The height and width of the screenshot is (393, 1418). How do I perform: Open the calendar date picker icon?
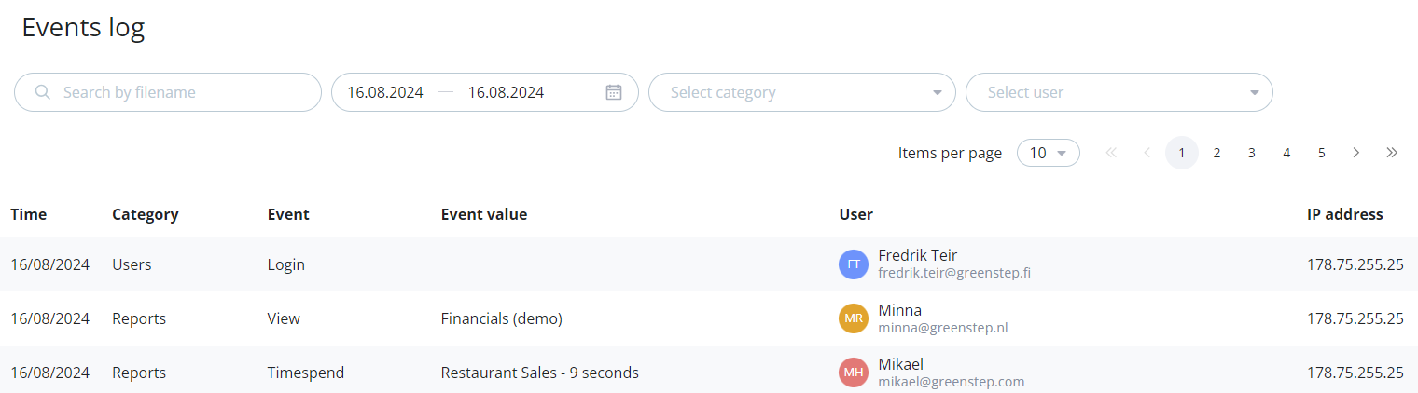click(x=613, y=92)
